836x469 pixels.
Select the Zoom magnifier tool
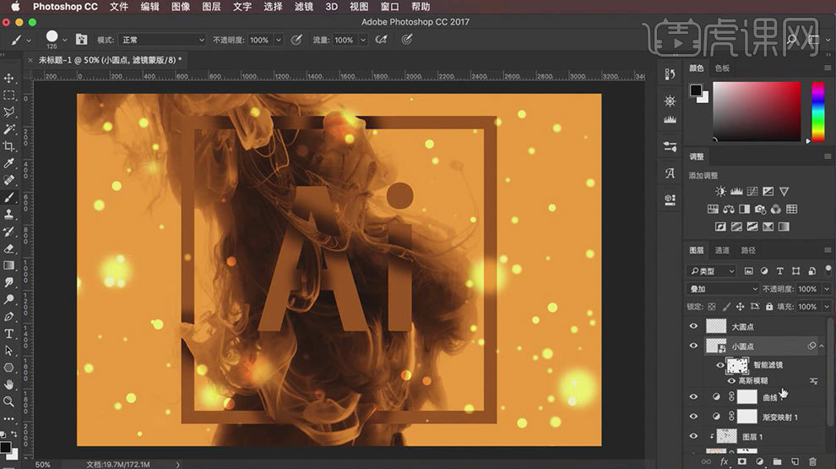click(x=9, y=401)
